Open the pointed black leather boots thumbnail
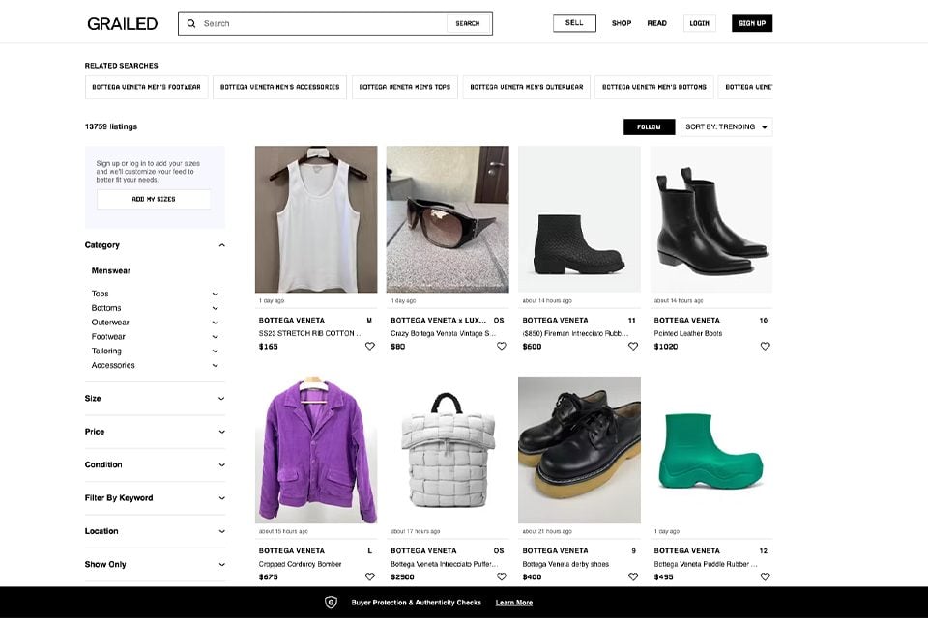 pos(711,219)
